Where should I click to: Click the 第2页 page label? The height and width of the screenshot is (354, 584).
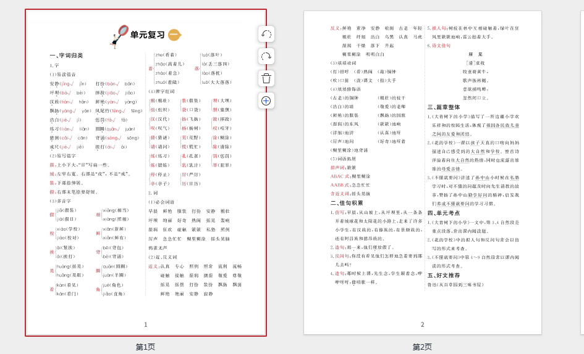[422, 347]
